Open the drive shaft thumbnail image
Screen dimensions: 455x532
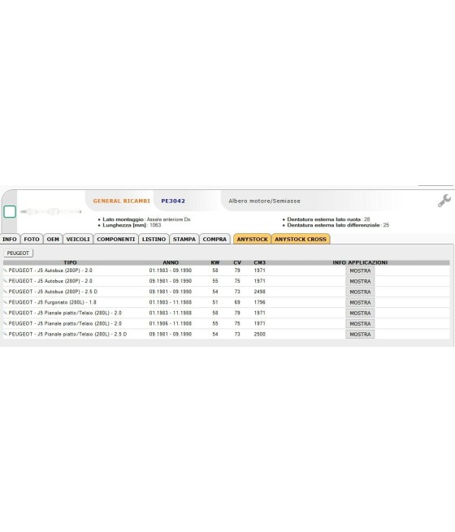coord(51,212)
